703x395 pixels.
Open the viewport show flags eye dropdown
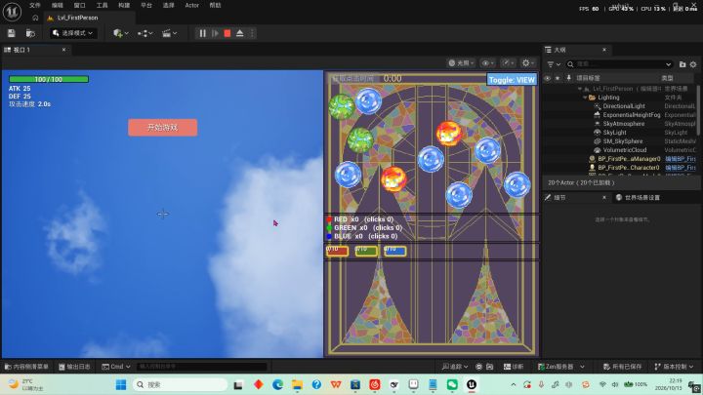tap(487, 63)
